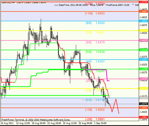The width and height of the screenshot is (149, 126).
Task: Select the orange 1.6663 axis price tag
Action: (x=143, y=11)
